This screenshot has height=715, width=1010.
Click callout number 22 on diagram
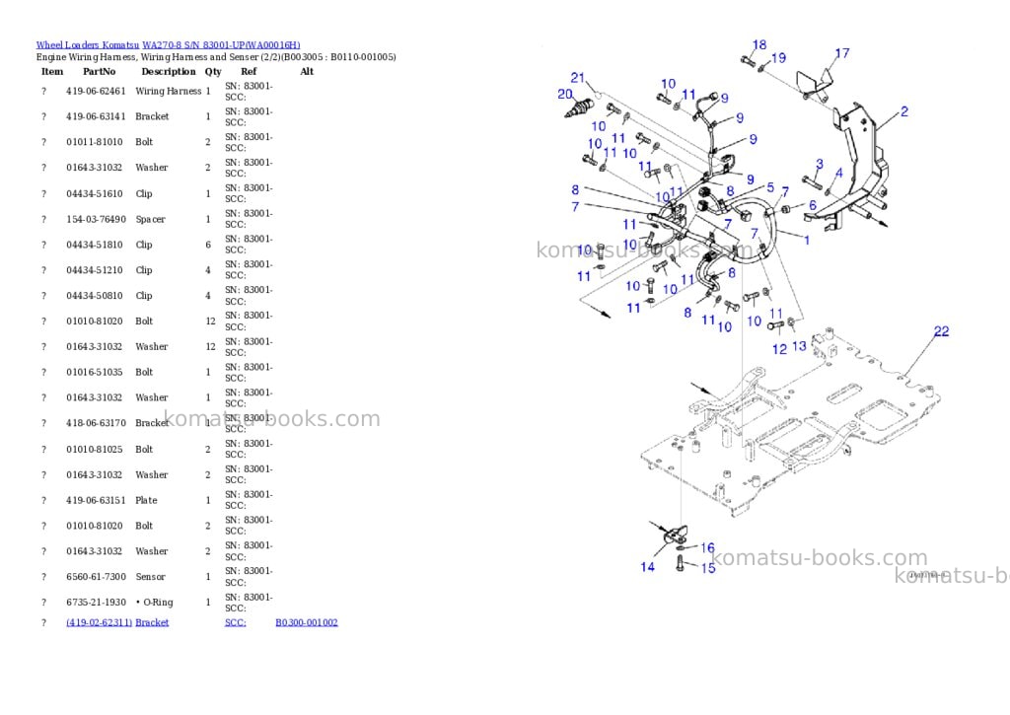pos(942,331)
